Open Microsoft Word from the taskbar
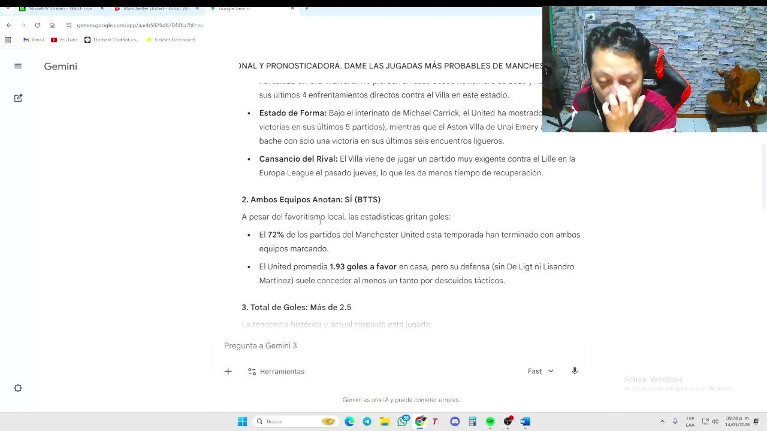The width and height of the screenshot is (767, 431). tap(526, 421)
